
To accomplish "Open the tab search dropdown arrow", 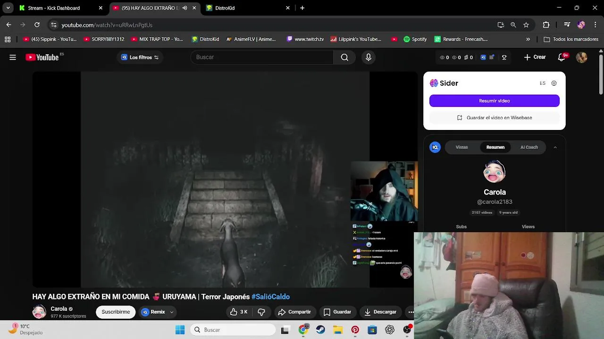I will [8, 8].
